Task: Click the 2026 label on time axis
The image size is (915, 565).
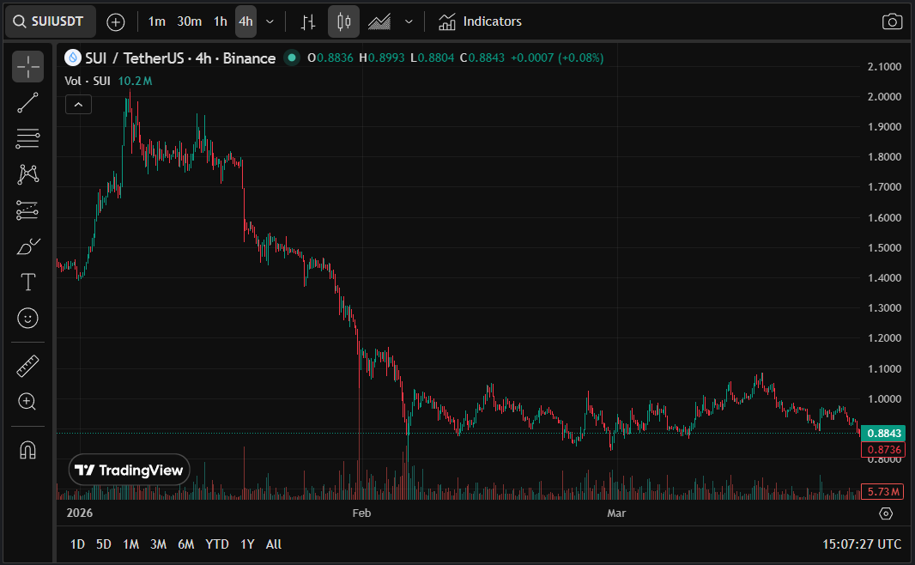Action: (79, 513)
